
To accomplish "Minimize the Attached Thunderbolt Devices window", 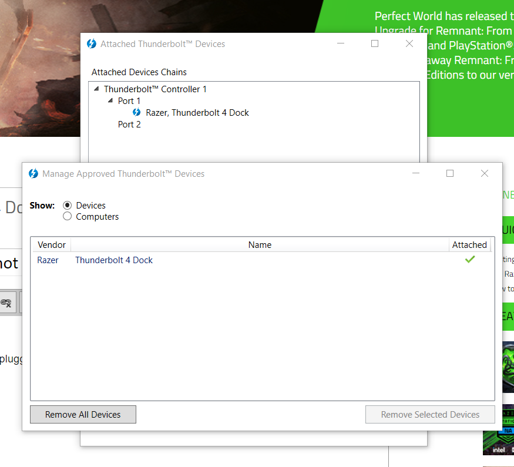I will point(341,43).
